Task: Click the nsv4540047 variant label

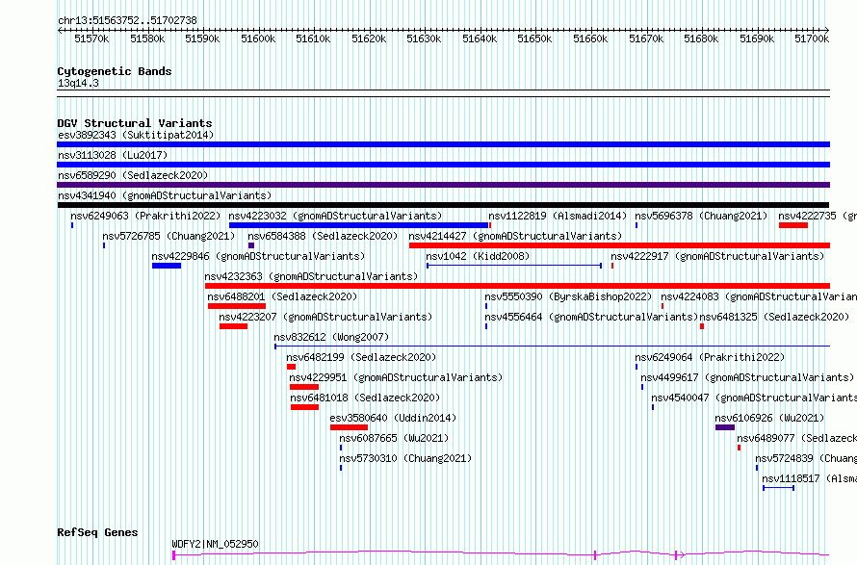Action: point(754,398)
